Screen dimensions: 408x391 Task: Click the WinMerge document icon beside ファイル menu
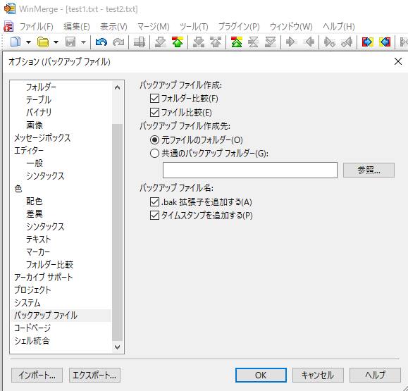coord(8,27)
